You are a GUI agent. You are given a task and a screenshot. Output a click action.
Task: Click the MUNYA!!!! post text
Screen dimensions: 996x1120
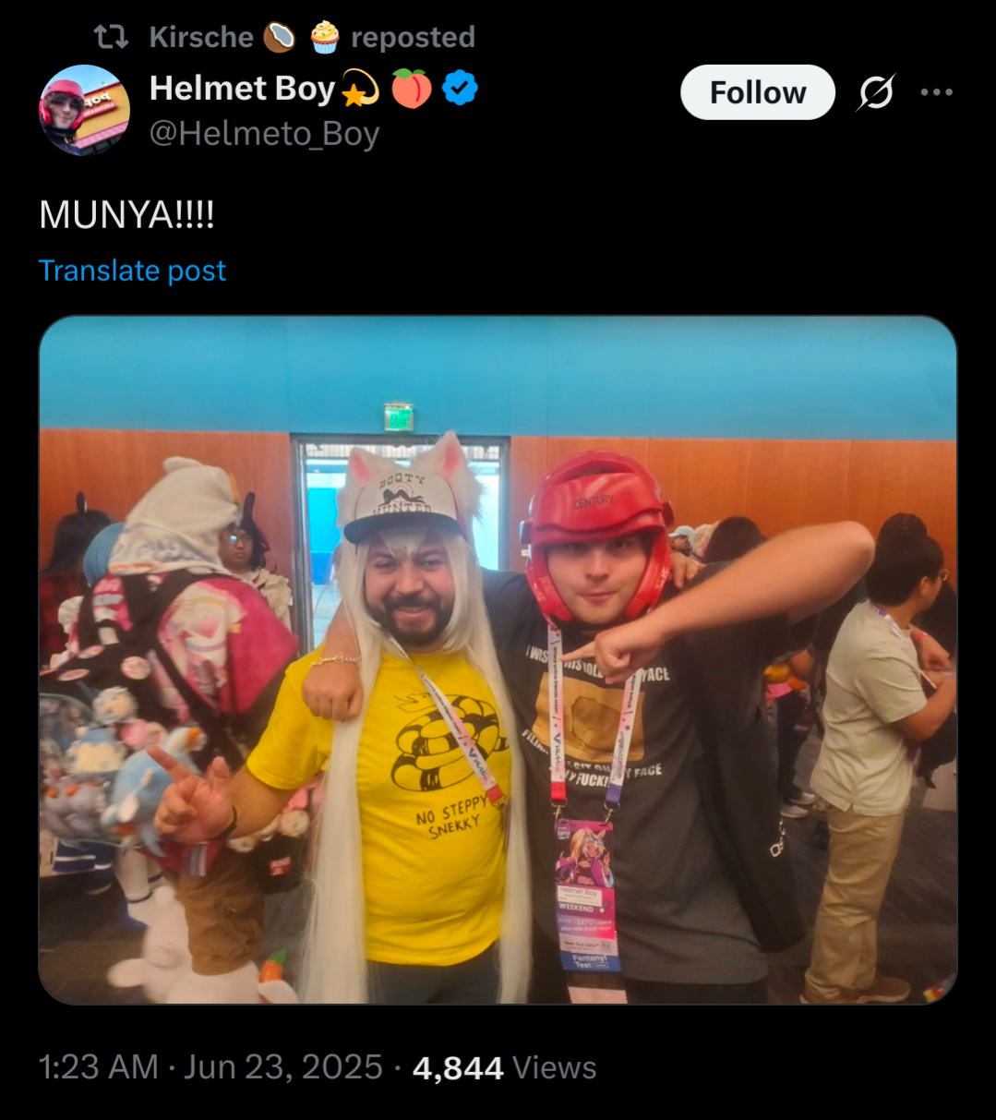click(126, 215)
